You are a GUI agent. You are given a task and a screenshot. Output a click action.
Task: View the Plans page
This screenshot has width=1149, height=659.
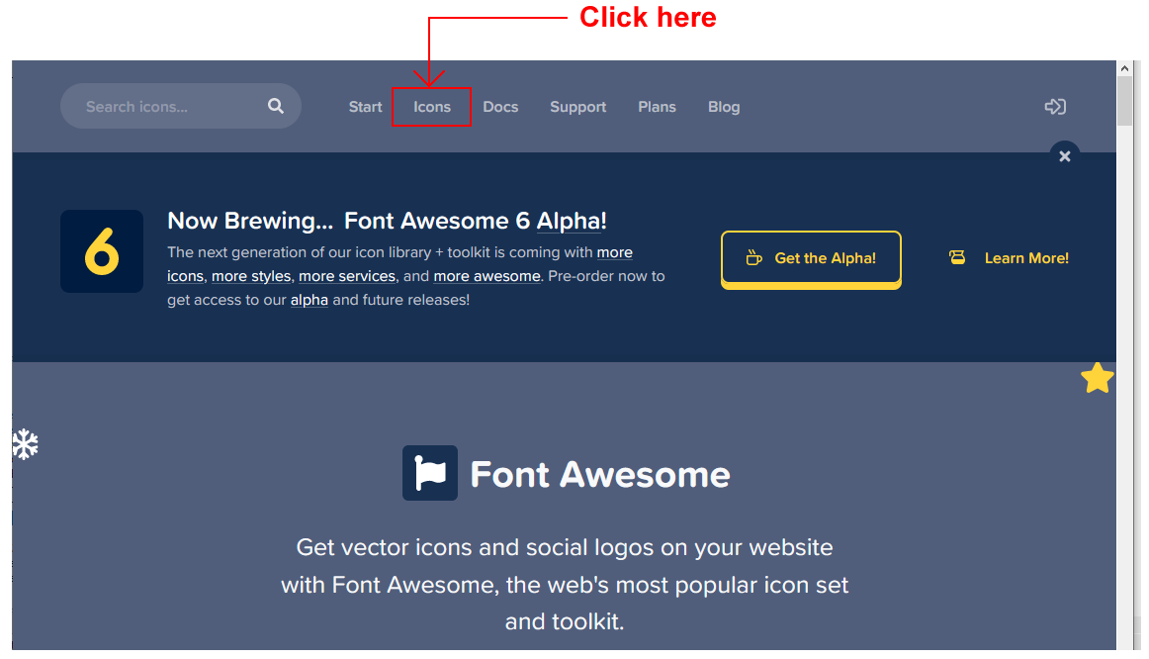657,107
